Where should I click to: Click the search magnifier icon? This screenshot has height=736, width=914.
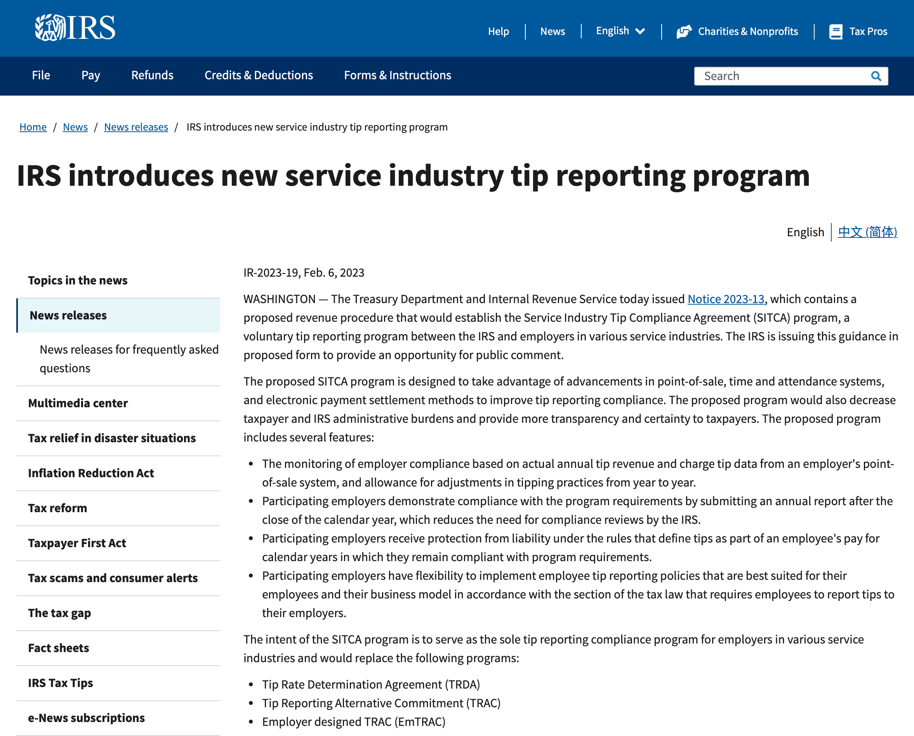pos(876,76)
